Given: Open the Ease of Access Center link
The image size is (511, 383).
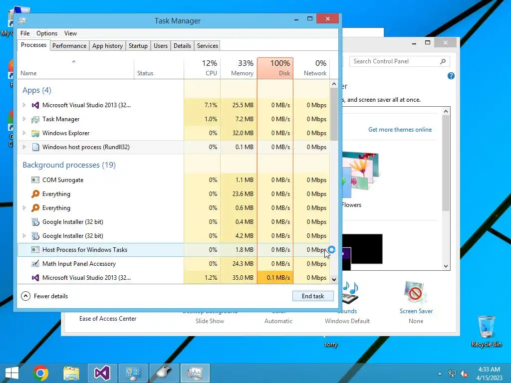Looking at the screenshot, I should point(108,319).
